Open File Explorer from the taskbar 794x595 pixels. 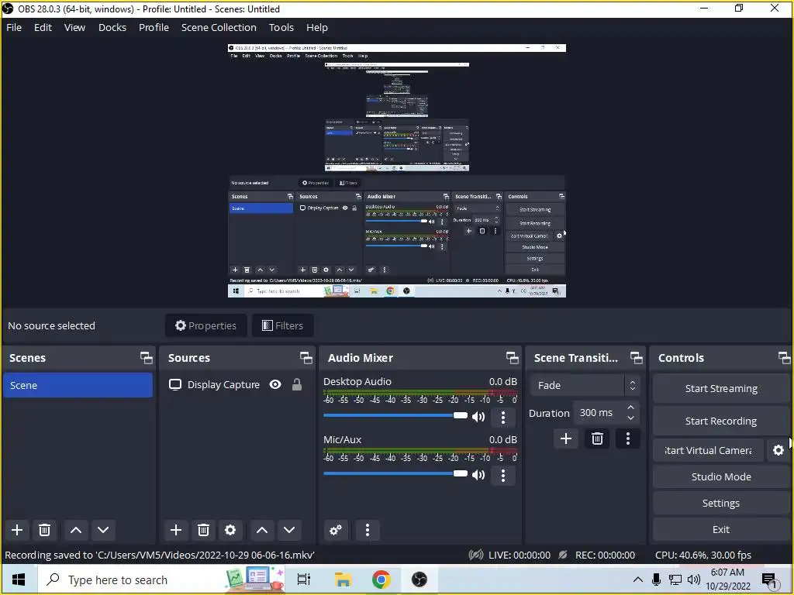(x=343, y=580)
